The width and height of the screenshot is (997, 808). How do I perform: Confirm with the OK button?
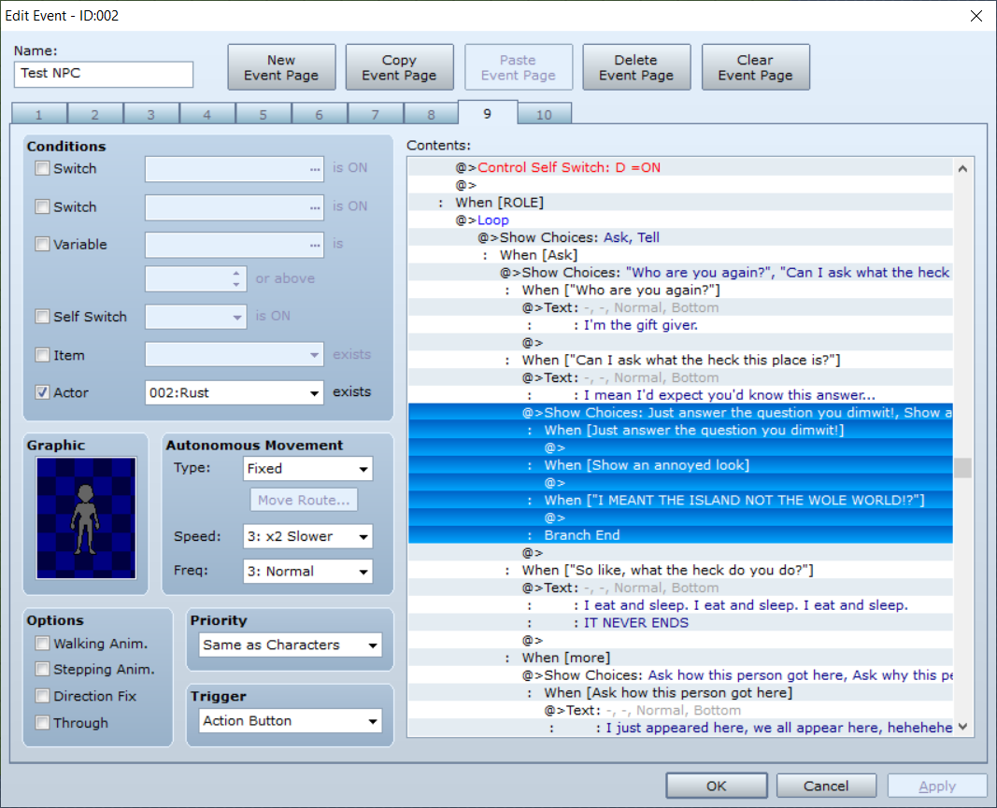click(716, 786)
